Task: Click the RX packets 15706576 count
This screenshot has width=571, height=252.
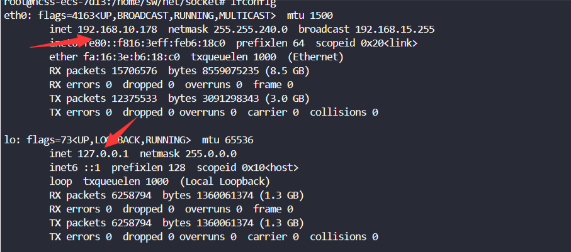Action: point(134,71)
